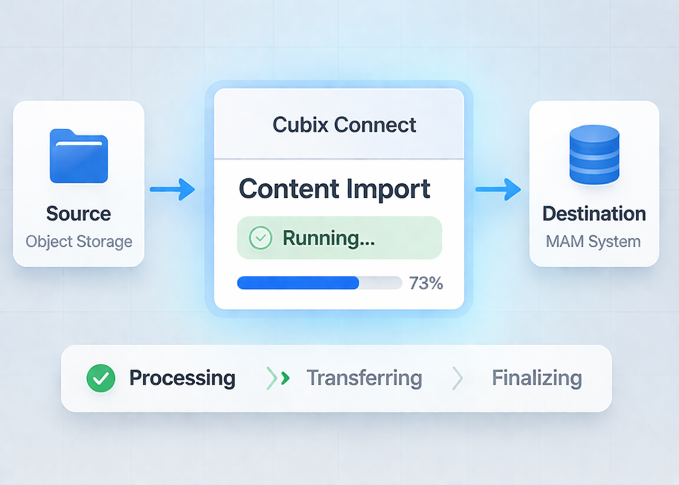Click the Destination database cylinder icon
Screen dimensions: 679x485
tap(594, 154)
